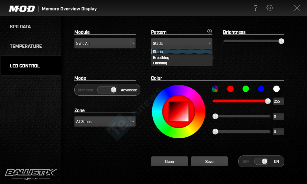Close the Memory Overview Display window
Image resolution: width=307 pixels, height=184 pixels.
click(x=297, y=8)
